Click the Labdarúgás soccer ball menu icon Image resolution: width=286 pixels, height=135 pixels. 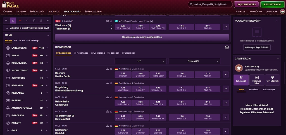[x=8, y=48]
